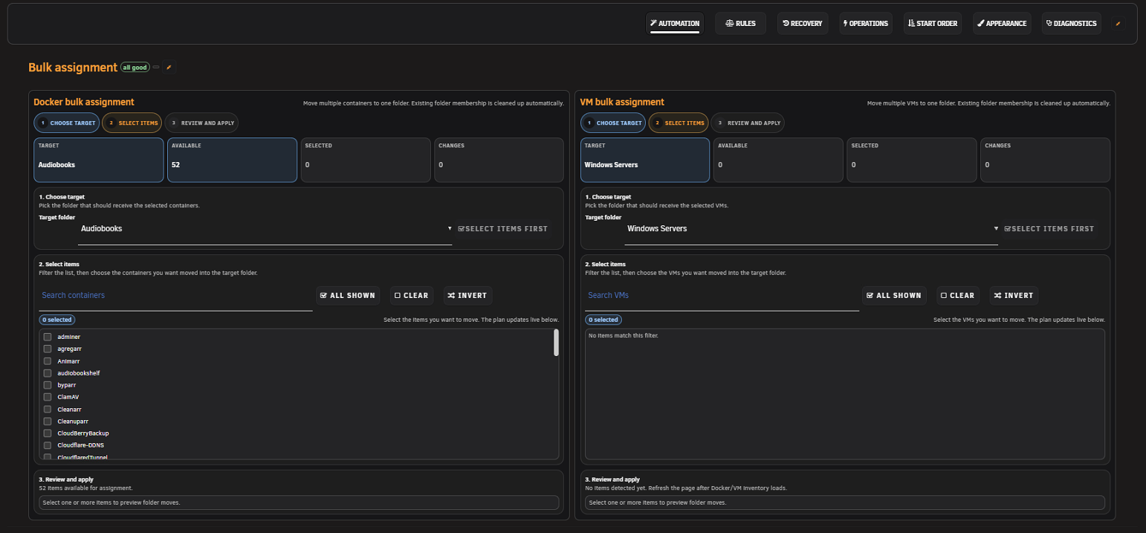Image resolution: width=1146 pixels, height=533 pixels.
Task: Click Invert in the Docker panel
Action: [x=467, y=295]
